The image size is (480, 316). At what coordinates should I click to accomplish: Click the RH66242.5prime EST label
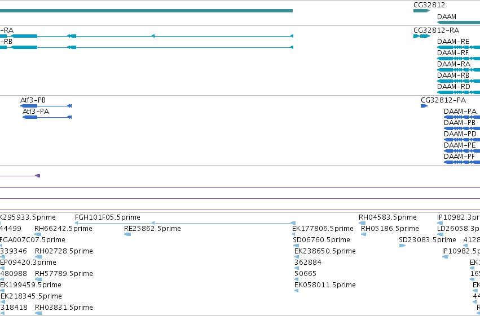[x=63, y=228]
